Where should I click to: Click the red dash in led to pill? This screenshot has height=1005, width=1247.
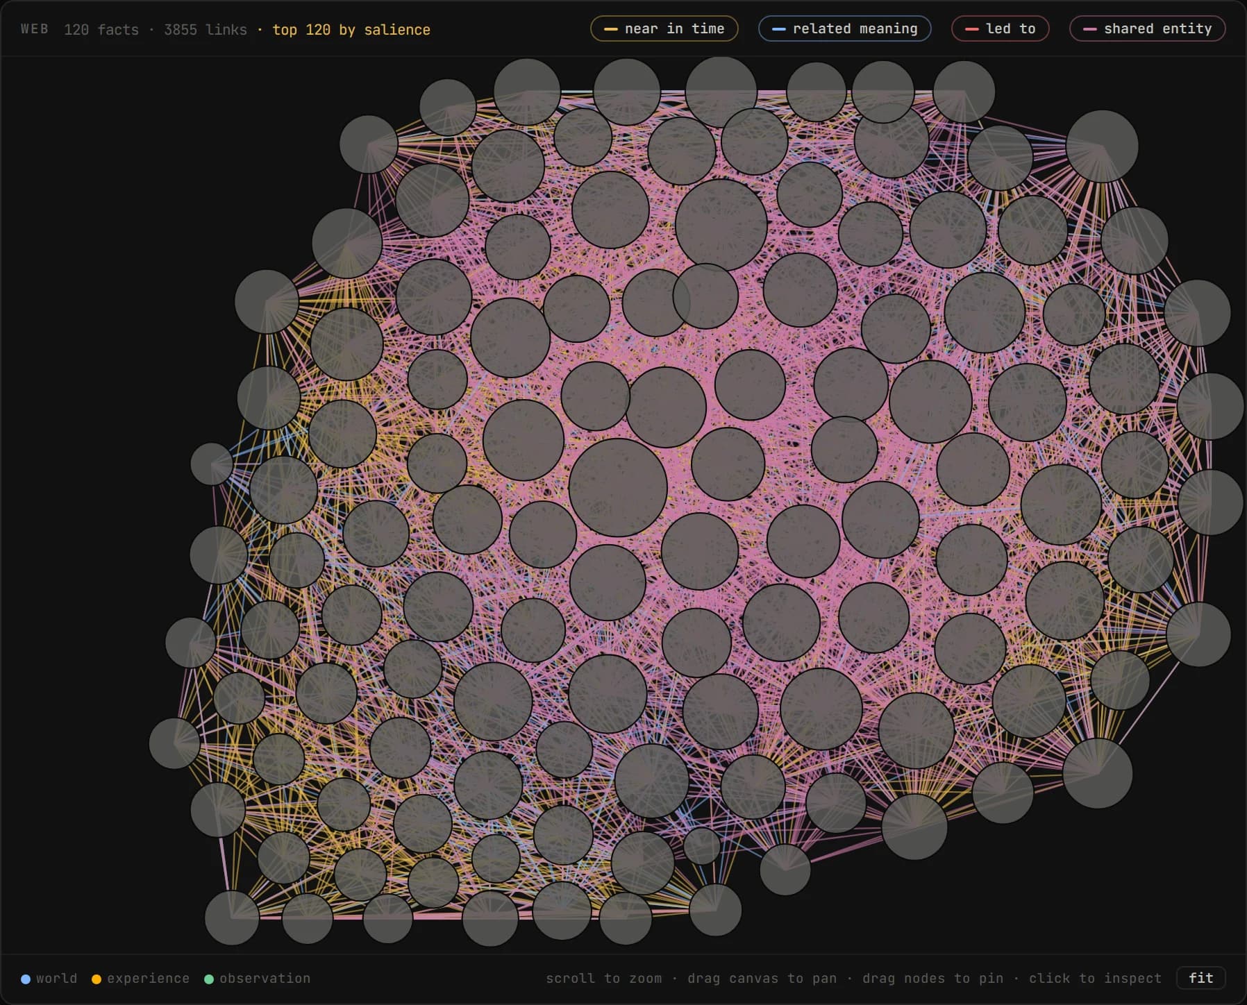click(972, 29)
